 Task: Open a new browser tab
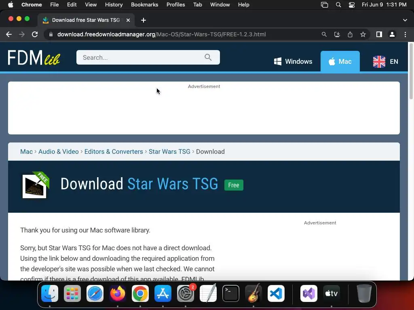click(x=144, y=20)
